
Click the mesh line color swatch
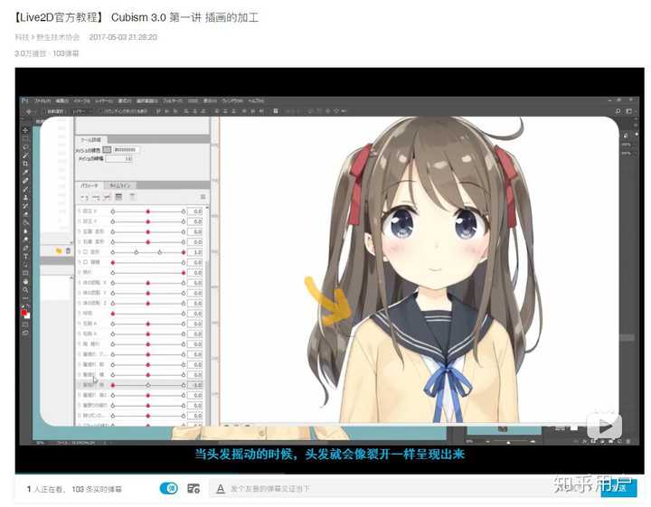(x=107, y=150)
